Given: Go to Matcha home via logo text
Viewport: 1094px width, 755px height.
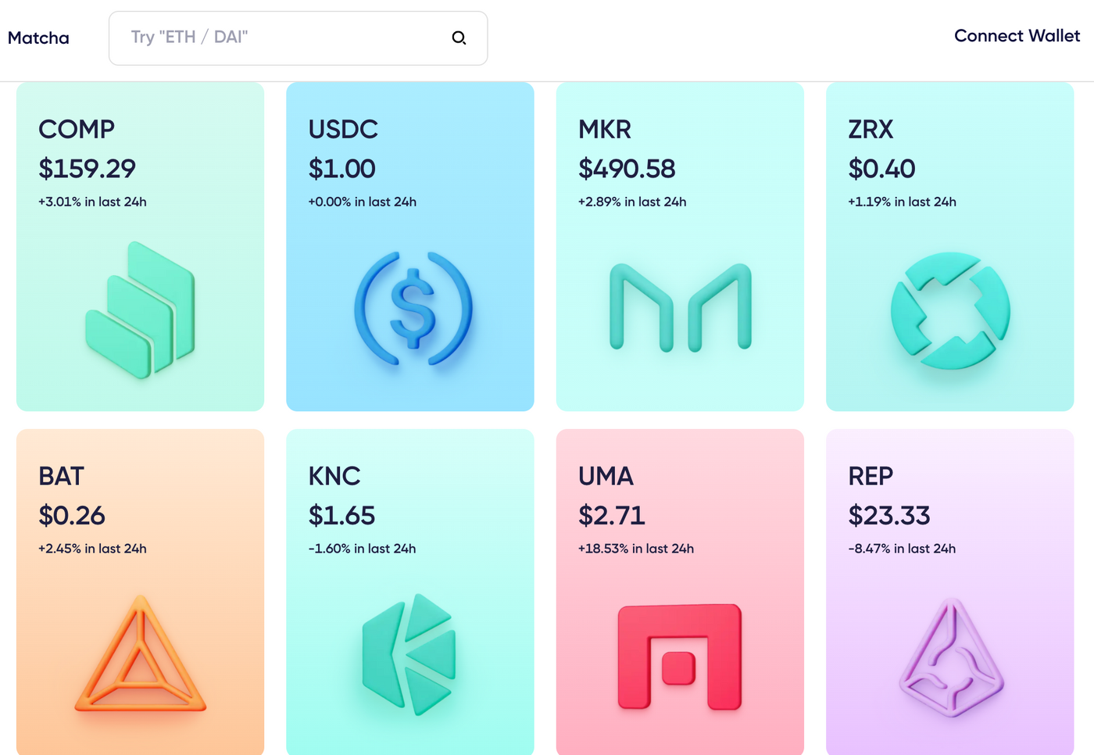Looking at the screenshot, I should pos(38,38).
